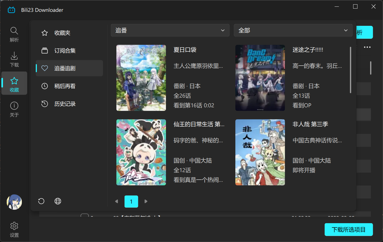Select the heart icon beside 追番追剧
Screen dimensions: 383x242
coord(45,68)
